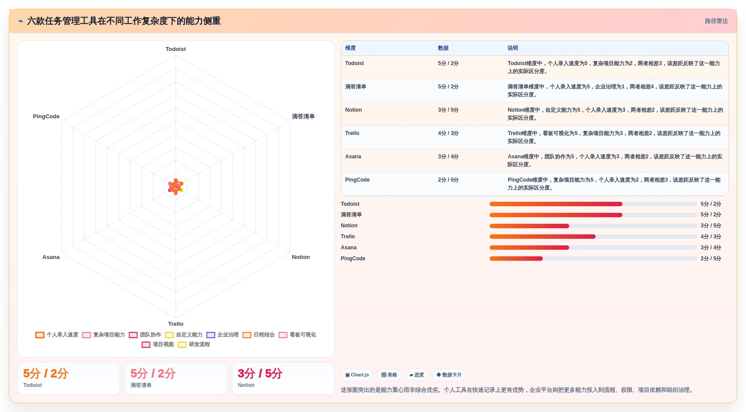
Task: Select the Trello progress bar track
Action: [x=593, y=237]
